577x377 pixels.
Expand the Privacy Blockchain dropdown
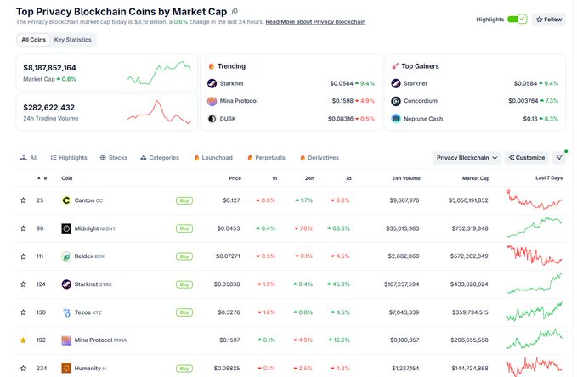point(467,157)
